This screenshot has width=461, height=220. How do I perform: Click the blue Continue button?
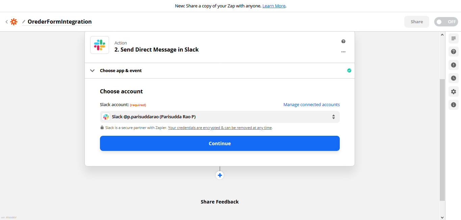220,144
